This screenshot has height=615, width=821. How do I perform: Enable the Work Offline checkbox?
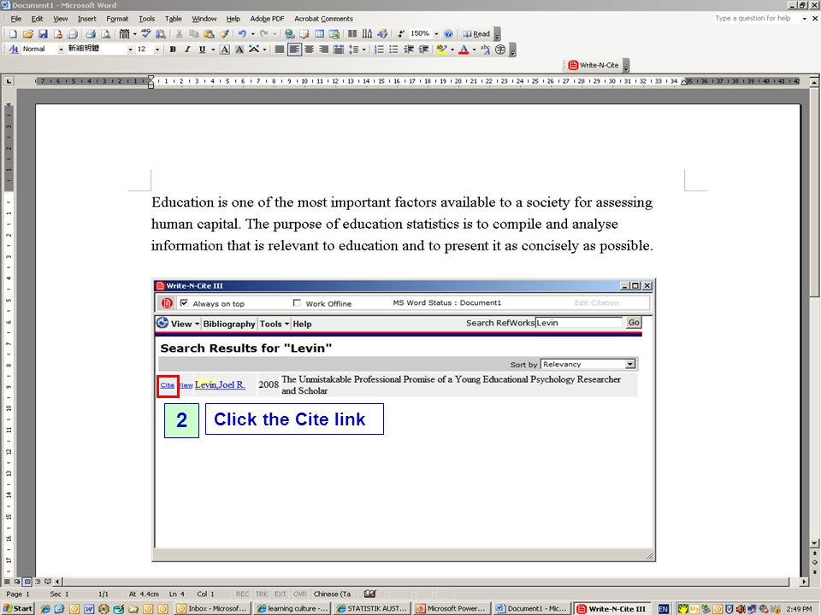click(297, 302)
